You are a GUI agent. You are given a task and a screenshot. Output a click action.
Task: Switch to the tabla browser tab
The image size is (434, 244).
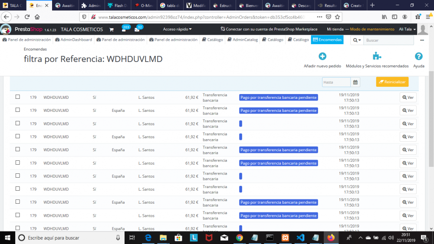tap(170, 5)
